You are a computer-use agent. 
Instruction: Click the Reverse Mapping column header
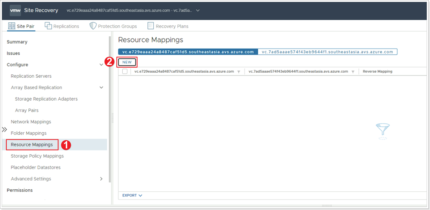[378, 71]
